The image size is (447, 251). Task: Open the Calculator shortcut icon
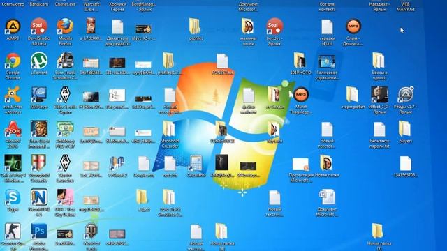click(x=196, y=163)
